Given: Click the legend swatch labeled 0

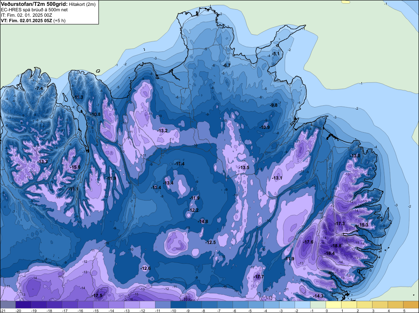Looking at the screenshot, I should pyautogui.click(x=333, y=305).
